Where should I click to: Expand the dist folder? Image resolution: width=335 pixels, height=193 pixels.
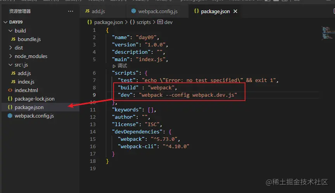point(10,48)
